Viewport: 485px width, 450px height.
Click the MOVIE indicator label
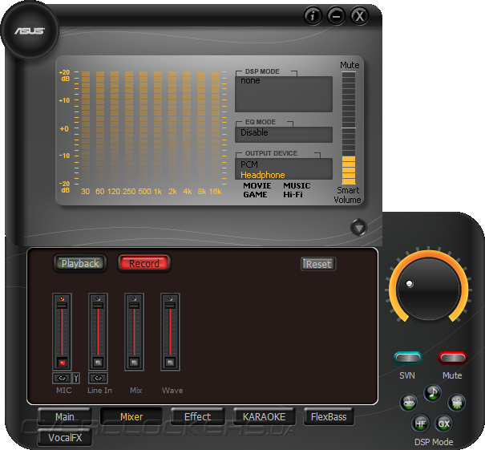pyautogui.click(x=257, y=185)
